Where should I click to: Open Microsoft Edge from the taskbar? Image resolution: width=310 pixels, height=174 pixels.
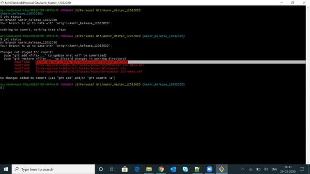click(x=137, y=169)
